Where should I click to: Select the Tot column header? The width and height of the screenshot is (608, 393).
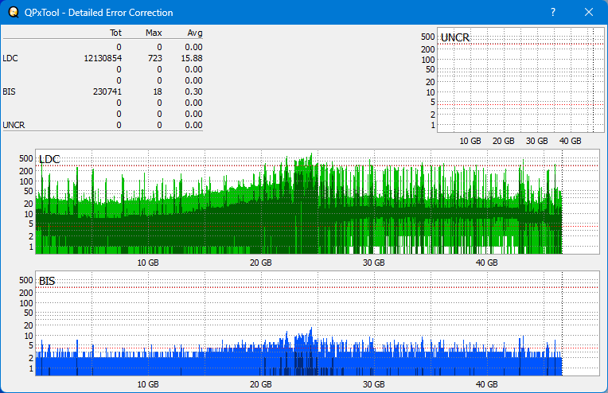point(115,33)
